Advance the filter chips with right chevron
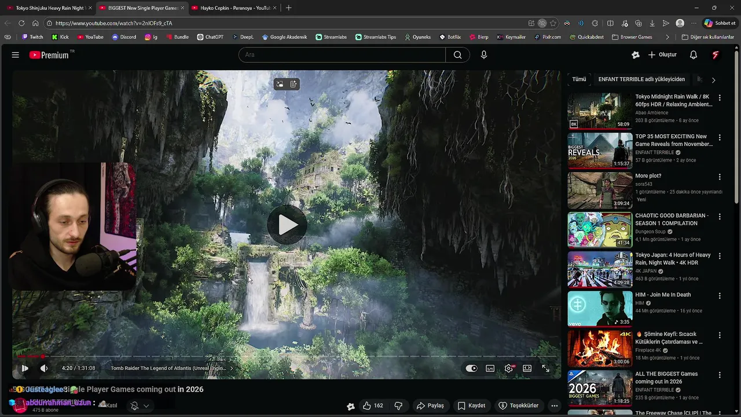 (713, 80)
